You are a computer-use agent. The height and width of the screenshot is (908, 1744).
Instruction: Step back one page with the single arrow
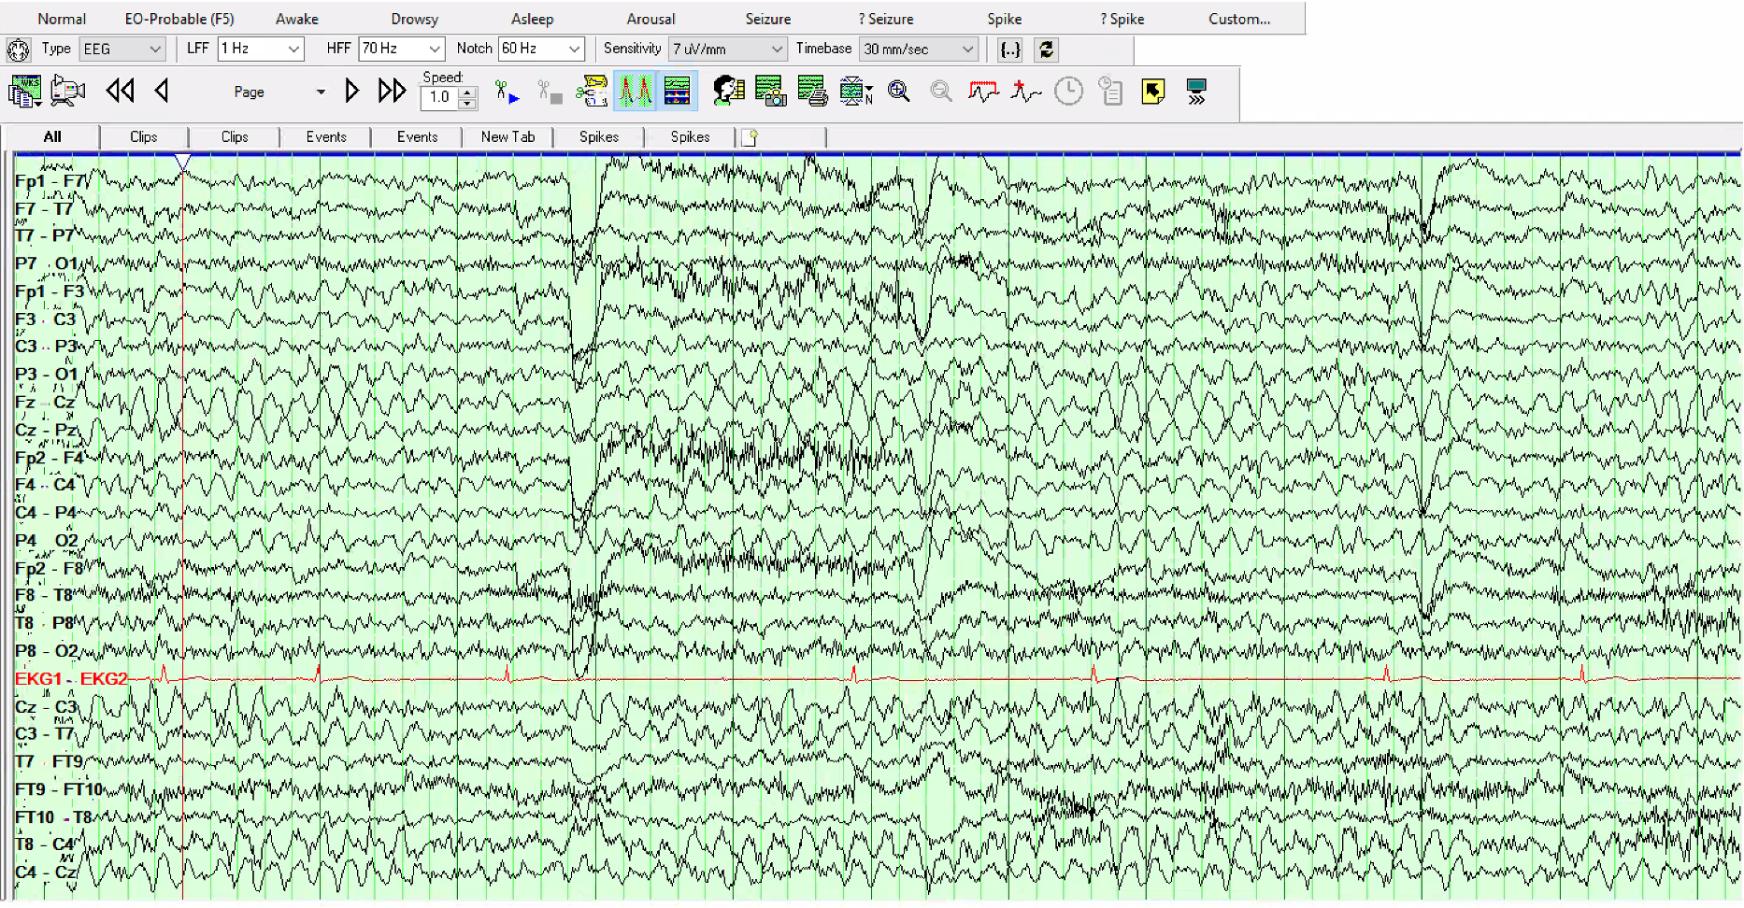pos(162,92)
